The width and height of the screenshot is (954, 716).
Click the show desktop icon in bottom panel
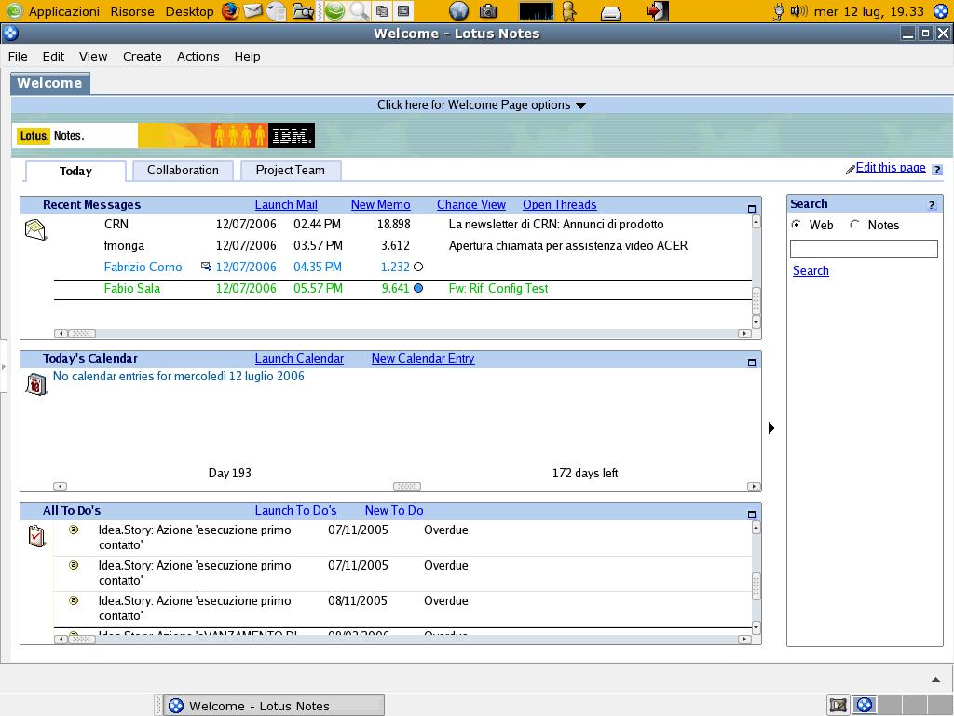click(838, 705)
